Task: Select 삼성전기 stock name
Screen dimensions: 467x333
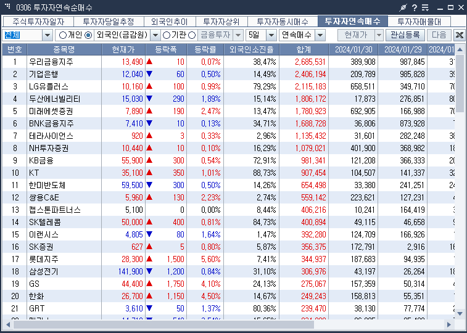Action: [43, 272]
